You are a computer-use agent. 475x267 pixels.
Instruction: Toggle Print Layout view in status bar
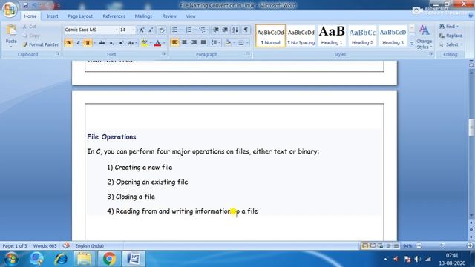coord(365,245)
